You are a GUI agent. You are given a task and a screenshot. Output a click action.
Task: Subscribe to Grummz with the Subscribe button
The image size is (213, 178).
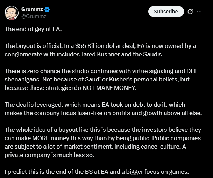pyautogui.click(x=166, y=12)
